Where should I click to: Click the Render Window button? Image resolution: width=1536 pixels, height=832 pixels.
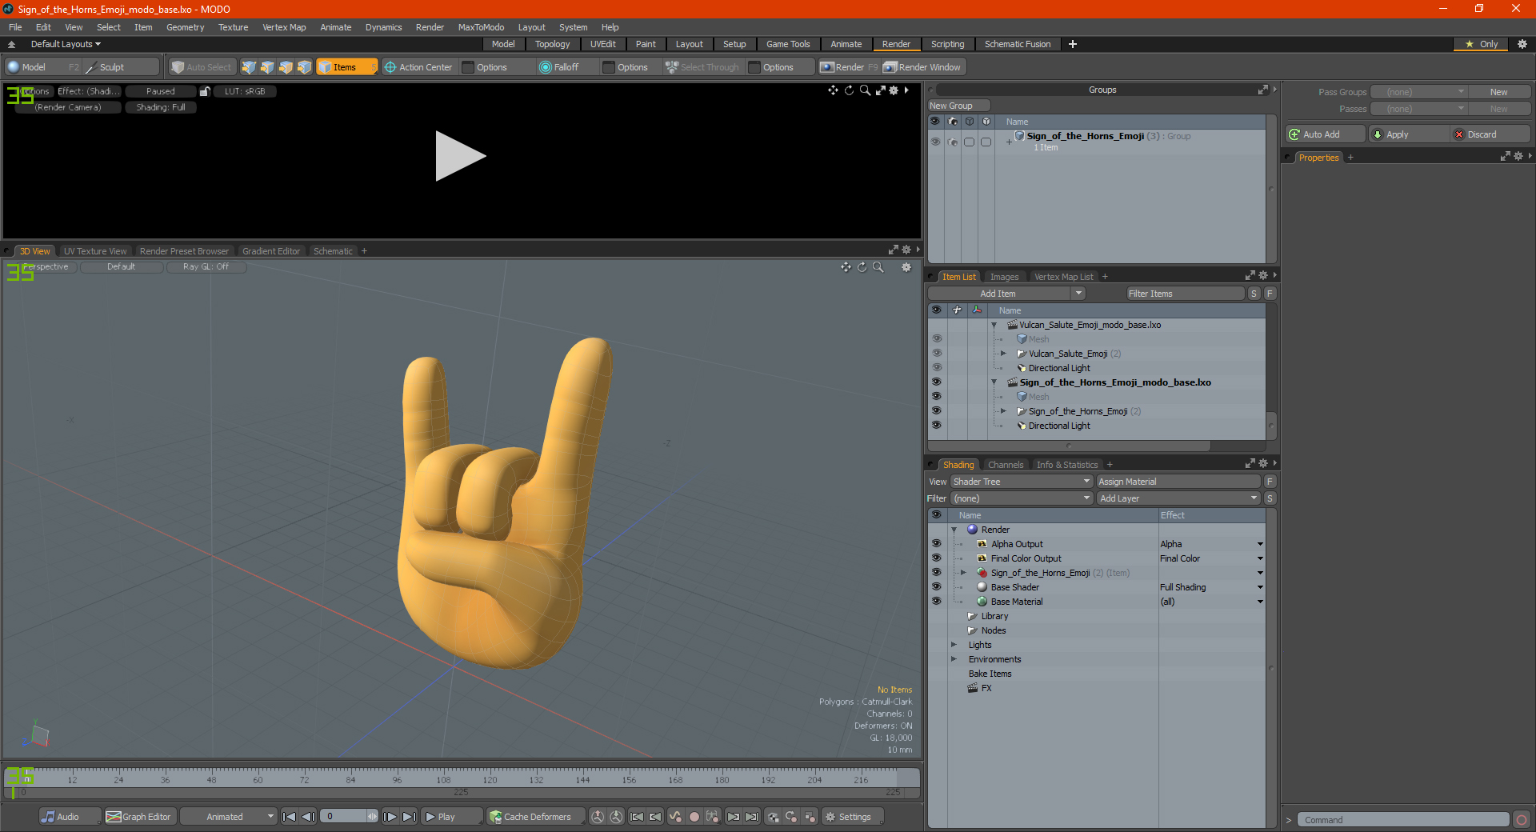click(922, 67)
